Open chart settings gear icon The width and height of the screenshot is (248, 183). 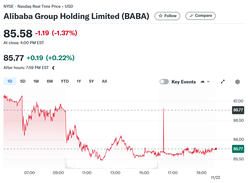click(237, 82)
